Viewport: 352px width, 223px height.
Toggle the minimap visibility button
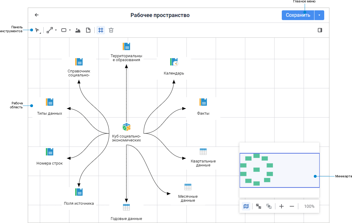(x=246, y=206)
